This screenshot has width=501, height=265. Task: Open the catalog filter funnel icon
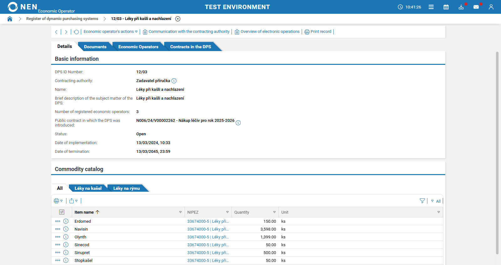pos(422,201)
